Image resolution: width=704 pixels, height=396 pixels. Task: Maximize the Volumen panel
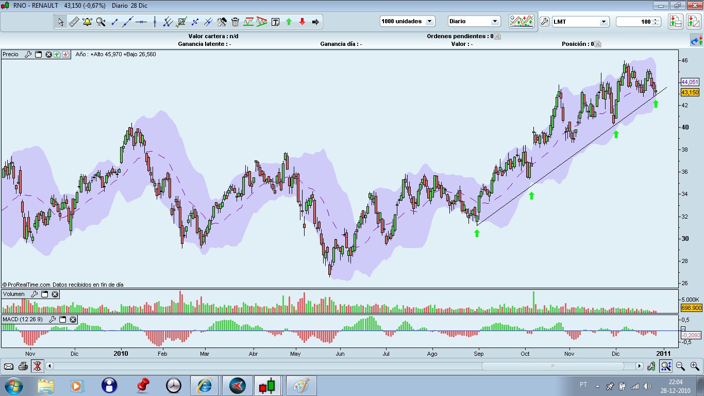44,294
